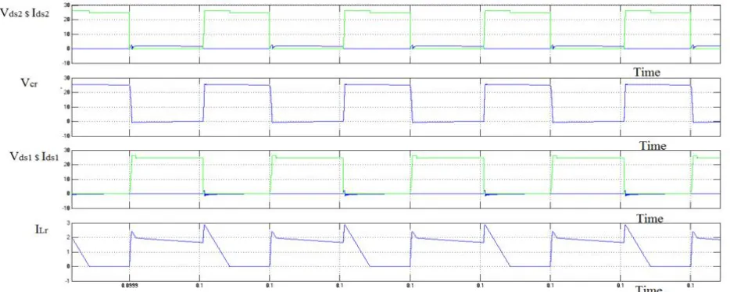Click the '30' tick on Vcr axis

[67, 77]
